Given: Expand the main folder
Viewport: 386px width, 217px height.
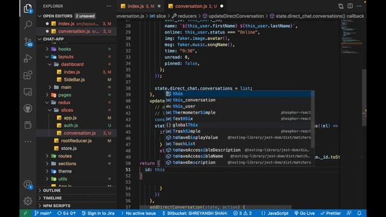Looking at the screenshot, I should click(x=66, y=87).
